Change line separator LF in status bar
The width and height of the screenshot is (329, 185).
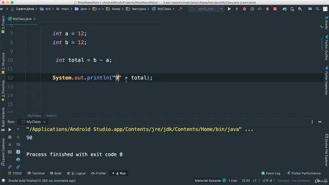click(256, 180)
